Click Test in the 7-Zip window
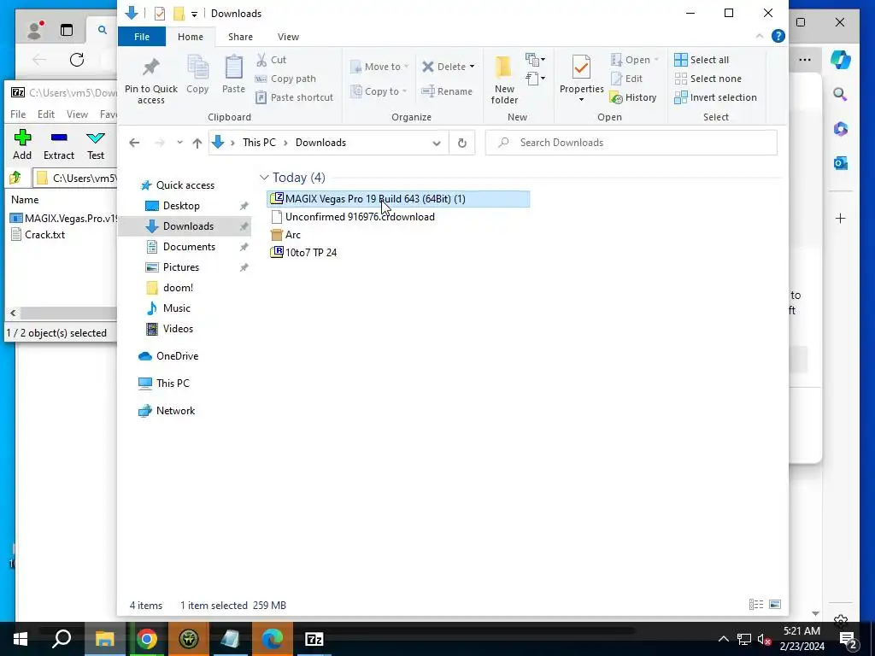The width and height of the screenshot is (875, 656). pos(96,144)
